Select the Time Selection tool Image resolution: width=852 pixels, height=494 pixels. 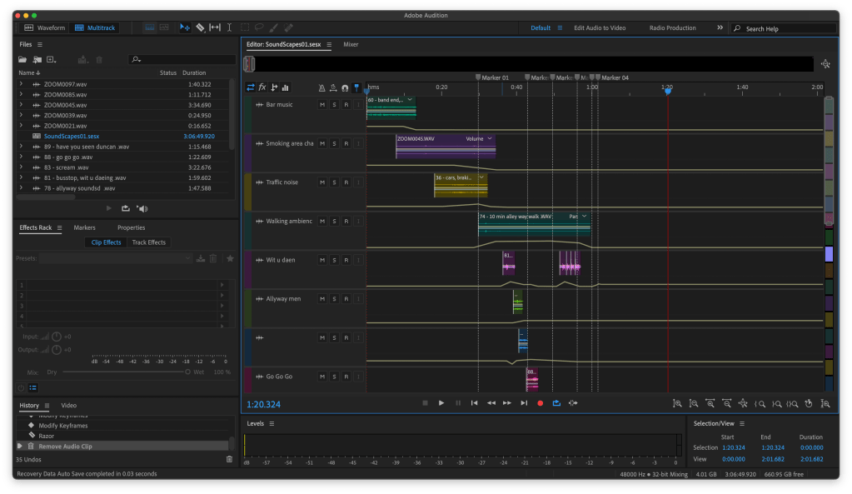pyautogui.click(x=229, y=27)
